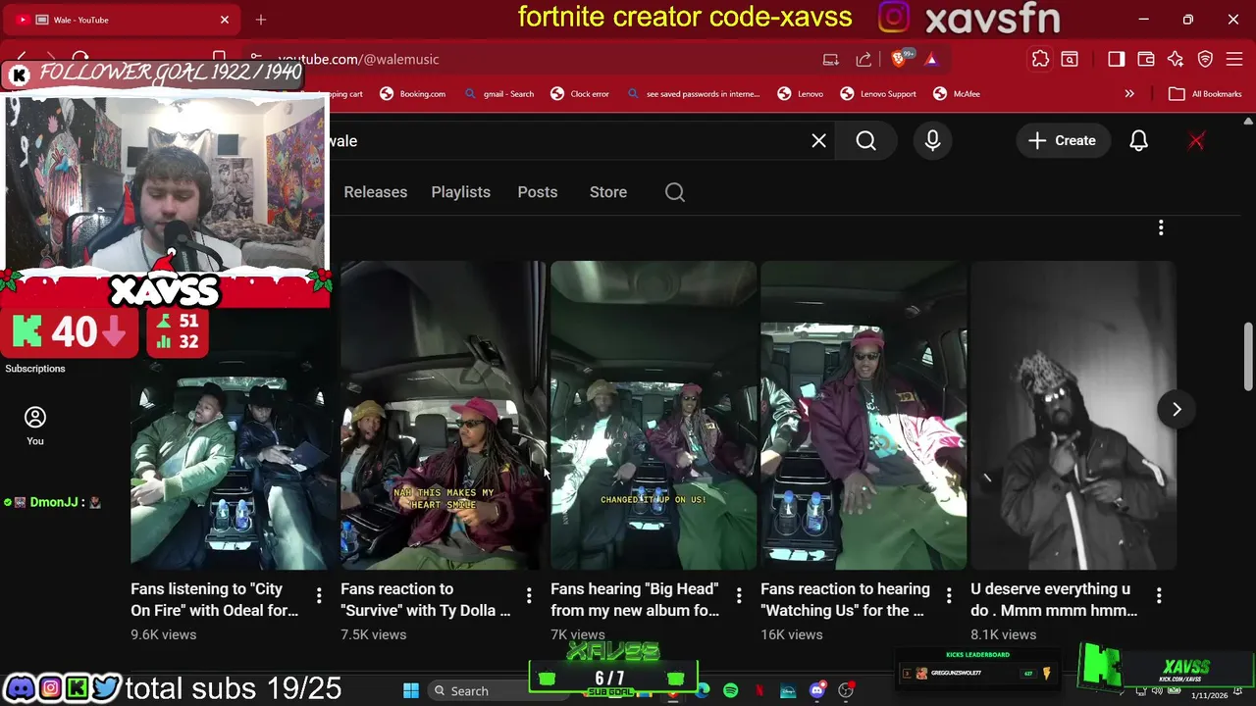Open the Brave Wallet icon
The width and height of the screenshot is (1256, 706).
[x=1146, y=60]
